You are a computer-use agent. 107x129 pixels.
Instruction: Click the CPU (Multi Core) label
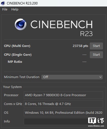(17, 46)
